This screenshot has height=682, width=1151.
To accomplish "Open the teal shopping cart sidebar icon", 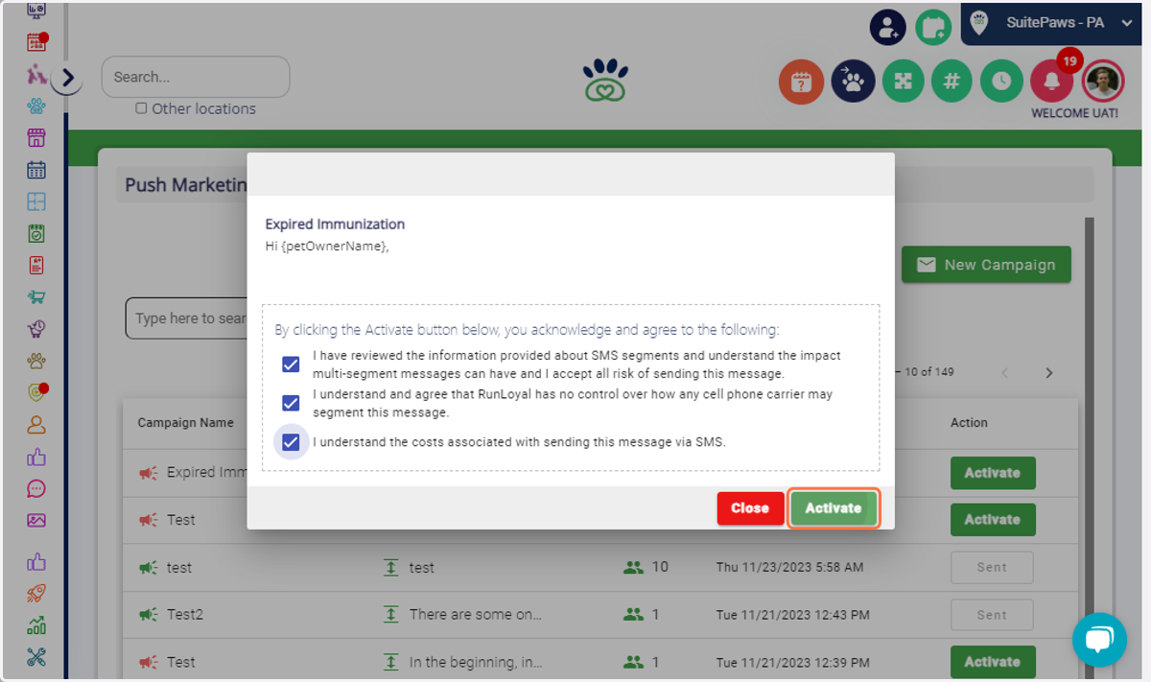I will pos(36,297).
